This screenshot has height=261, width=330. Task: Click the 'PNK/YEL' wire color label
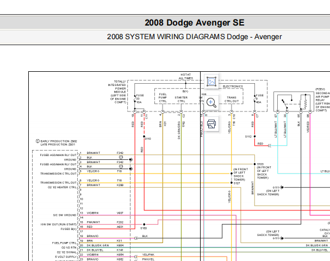[148, 259]
